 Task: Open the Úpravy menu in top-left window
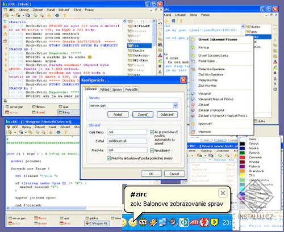(x=24, y=10)
